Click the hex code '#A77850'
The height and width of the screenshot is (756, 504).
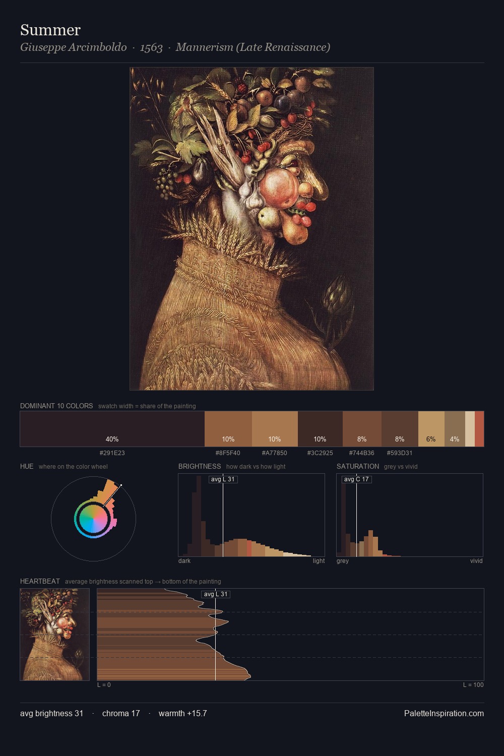click(x=275, y=453)
